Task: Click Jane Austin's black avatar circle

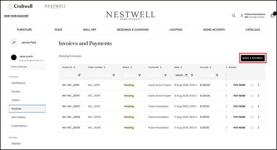Action: [x=14, y=57]
